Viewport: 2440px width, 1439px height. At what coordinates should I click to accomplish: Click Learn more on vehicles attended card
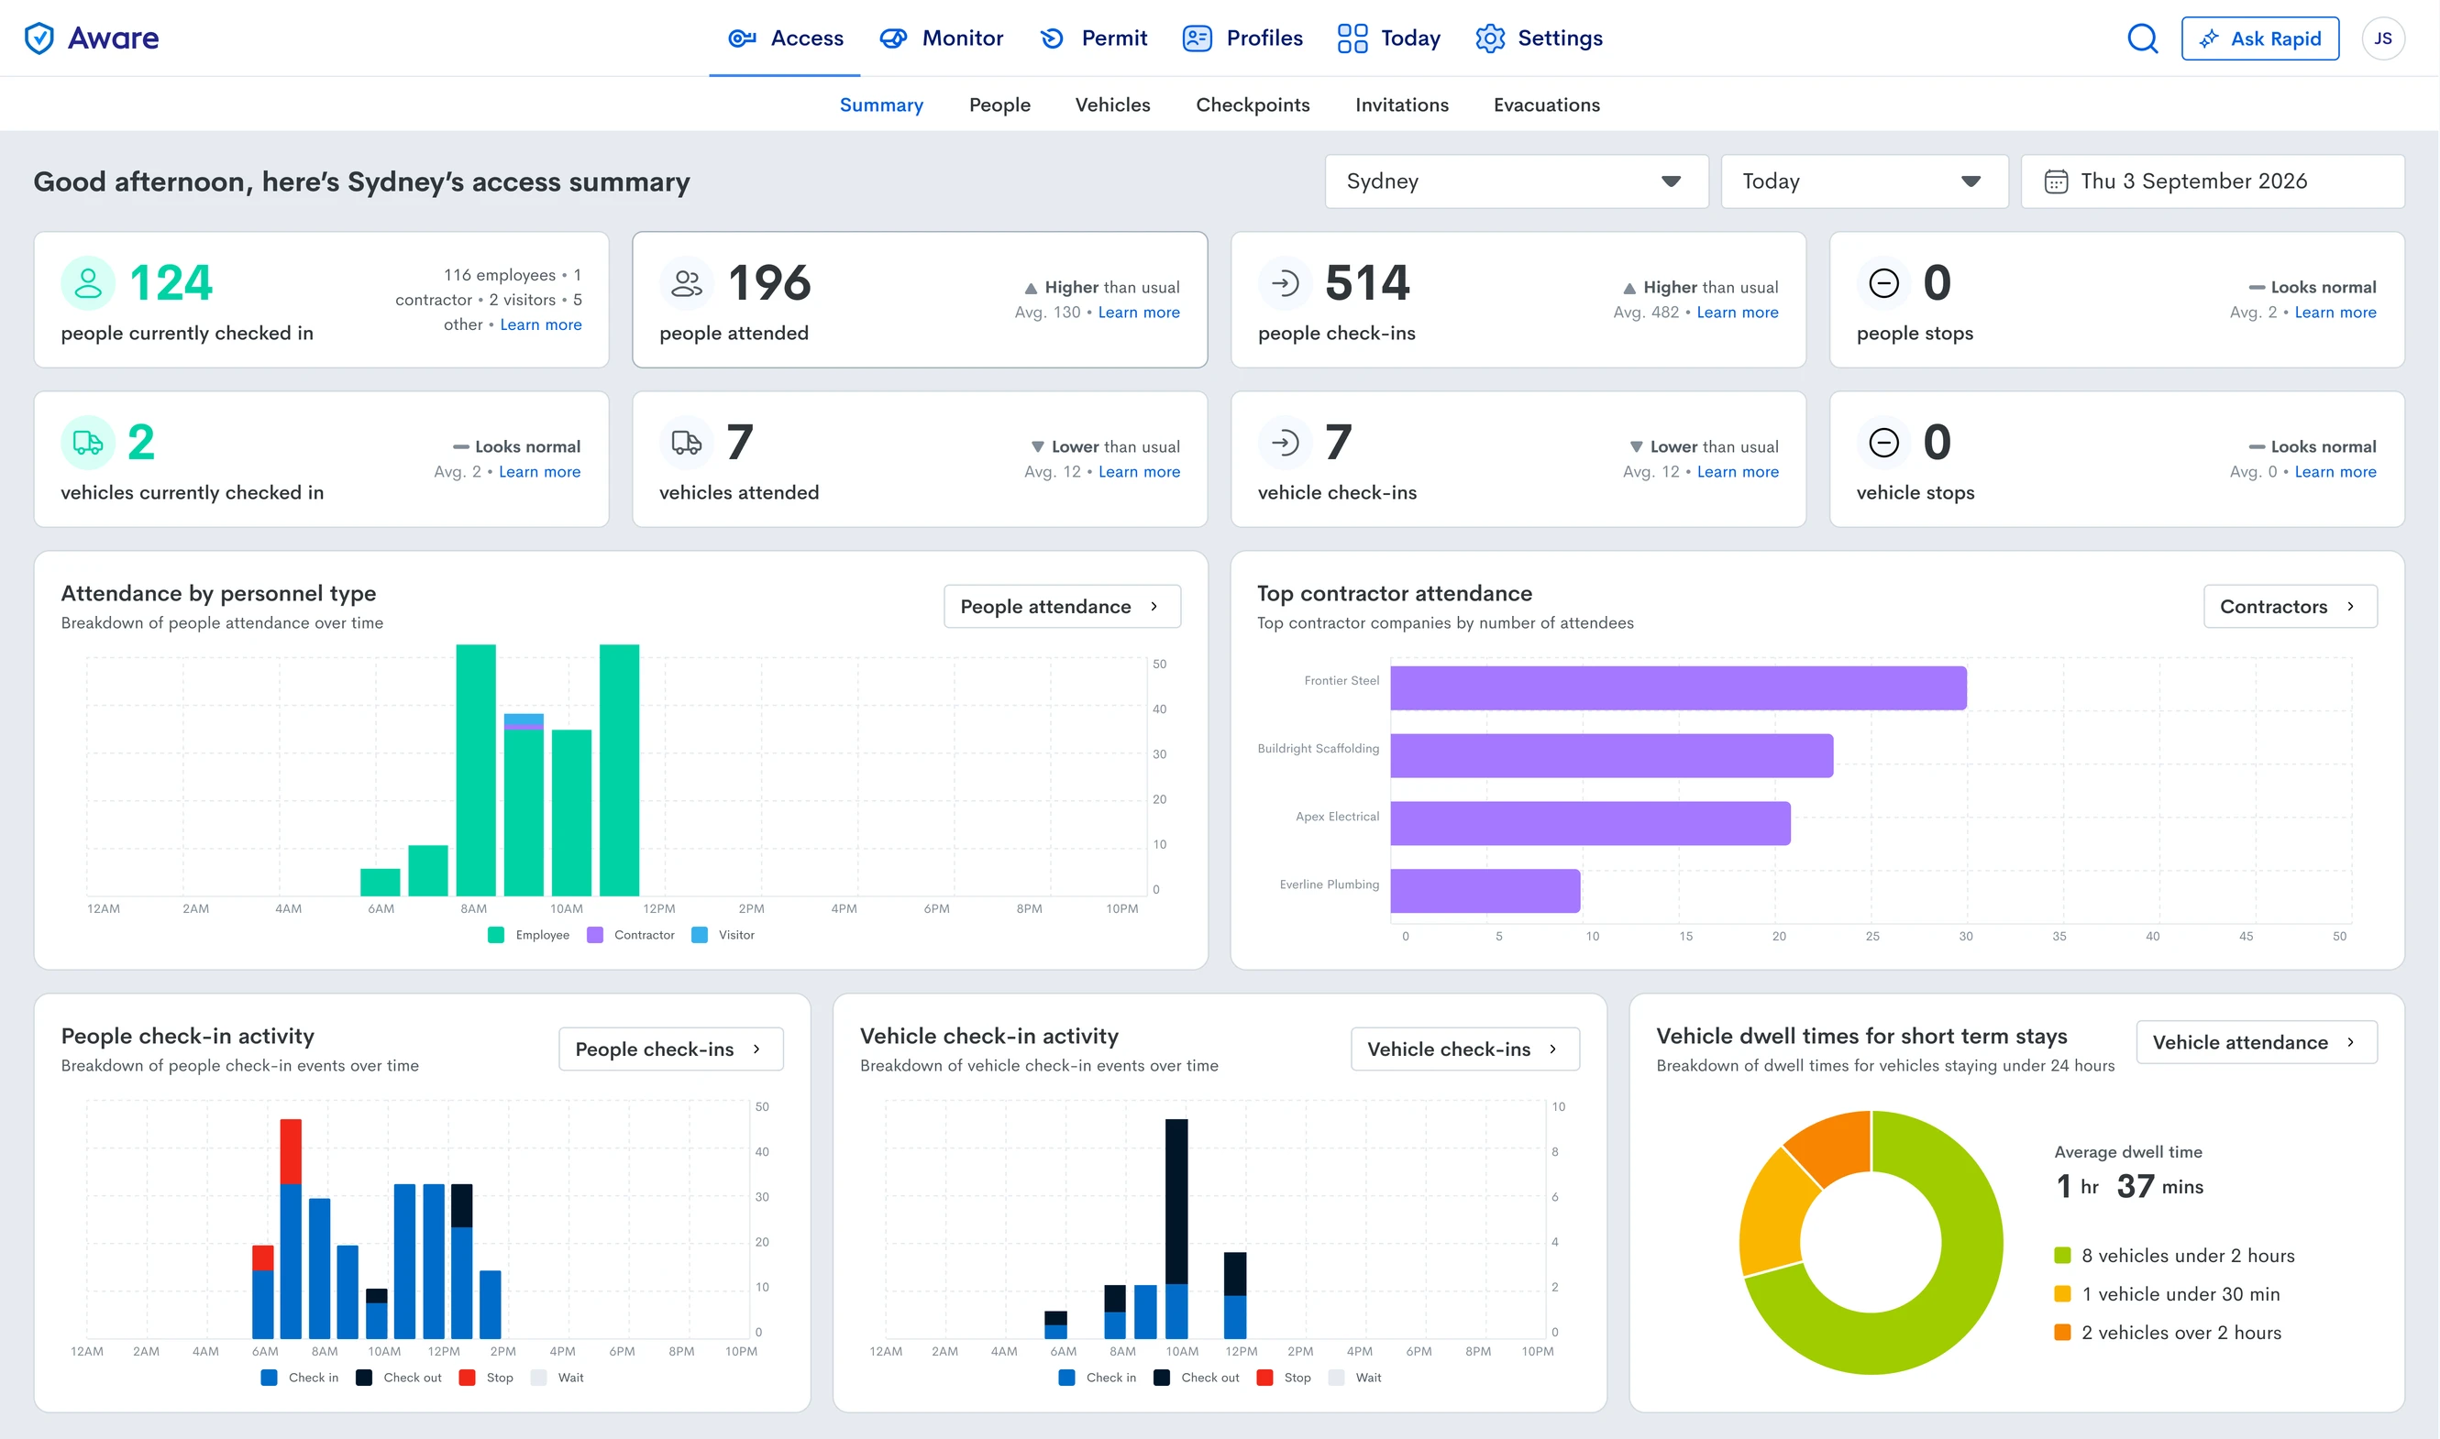(x=1139, y=472)
